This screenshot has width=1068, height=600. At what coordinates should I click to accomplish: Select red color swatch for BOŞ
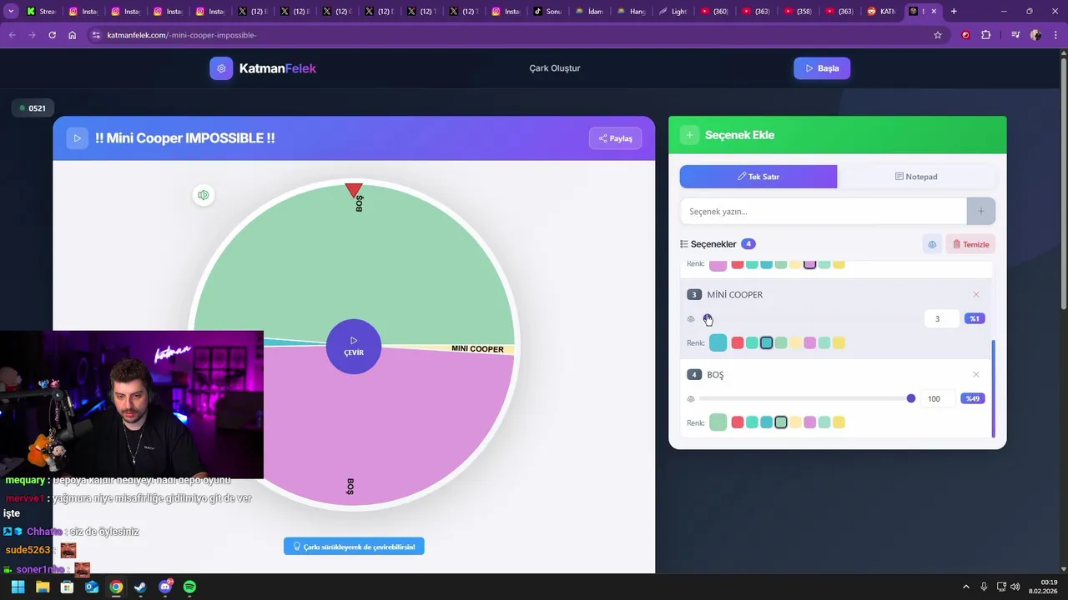coord(738,422)
